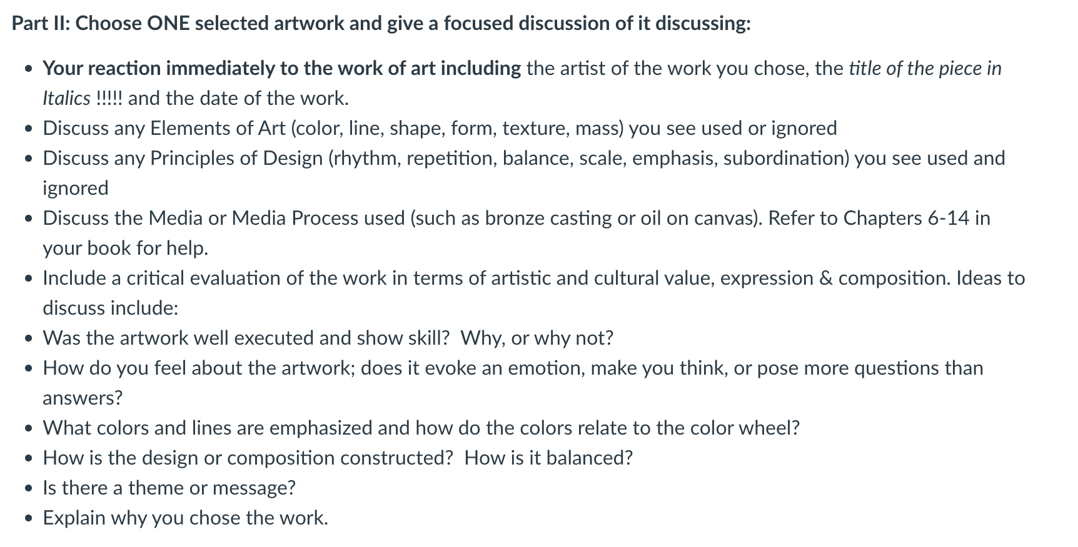Click the italic "title of the piece in" phrase
The image size is (1078, 547).
coord(925,68)
